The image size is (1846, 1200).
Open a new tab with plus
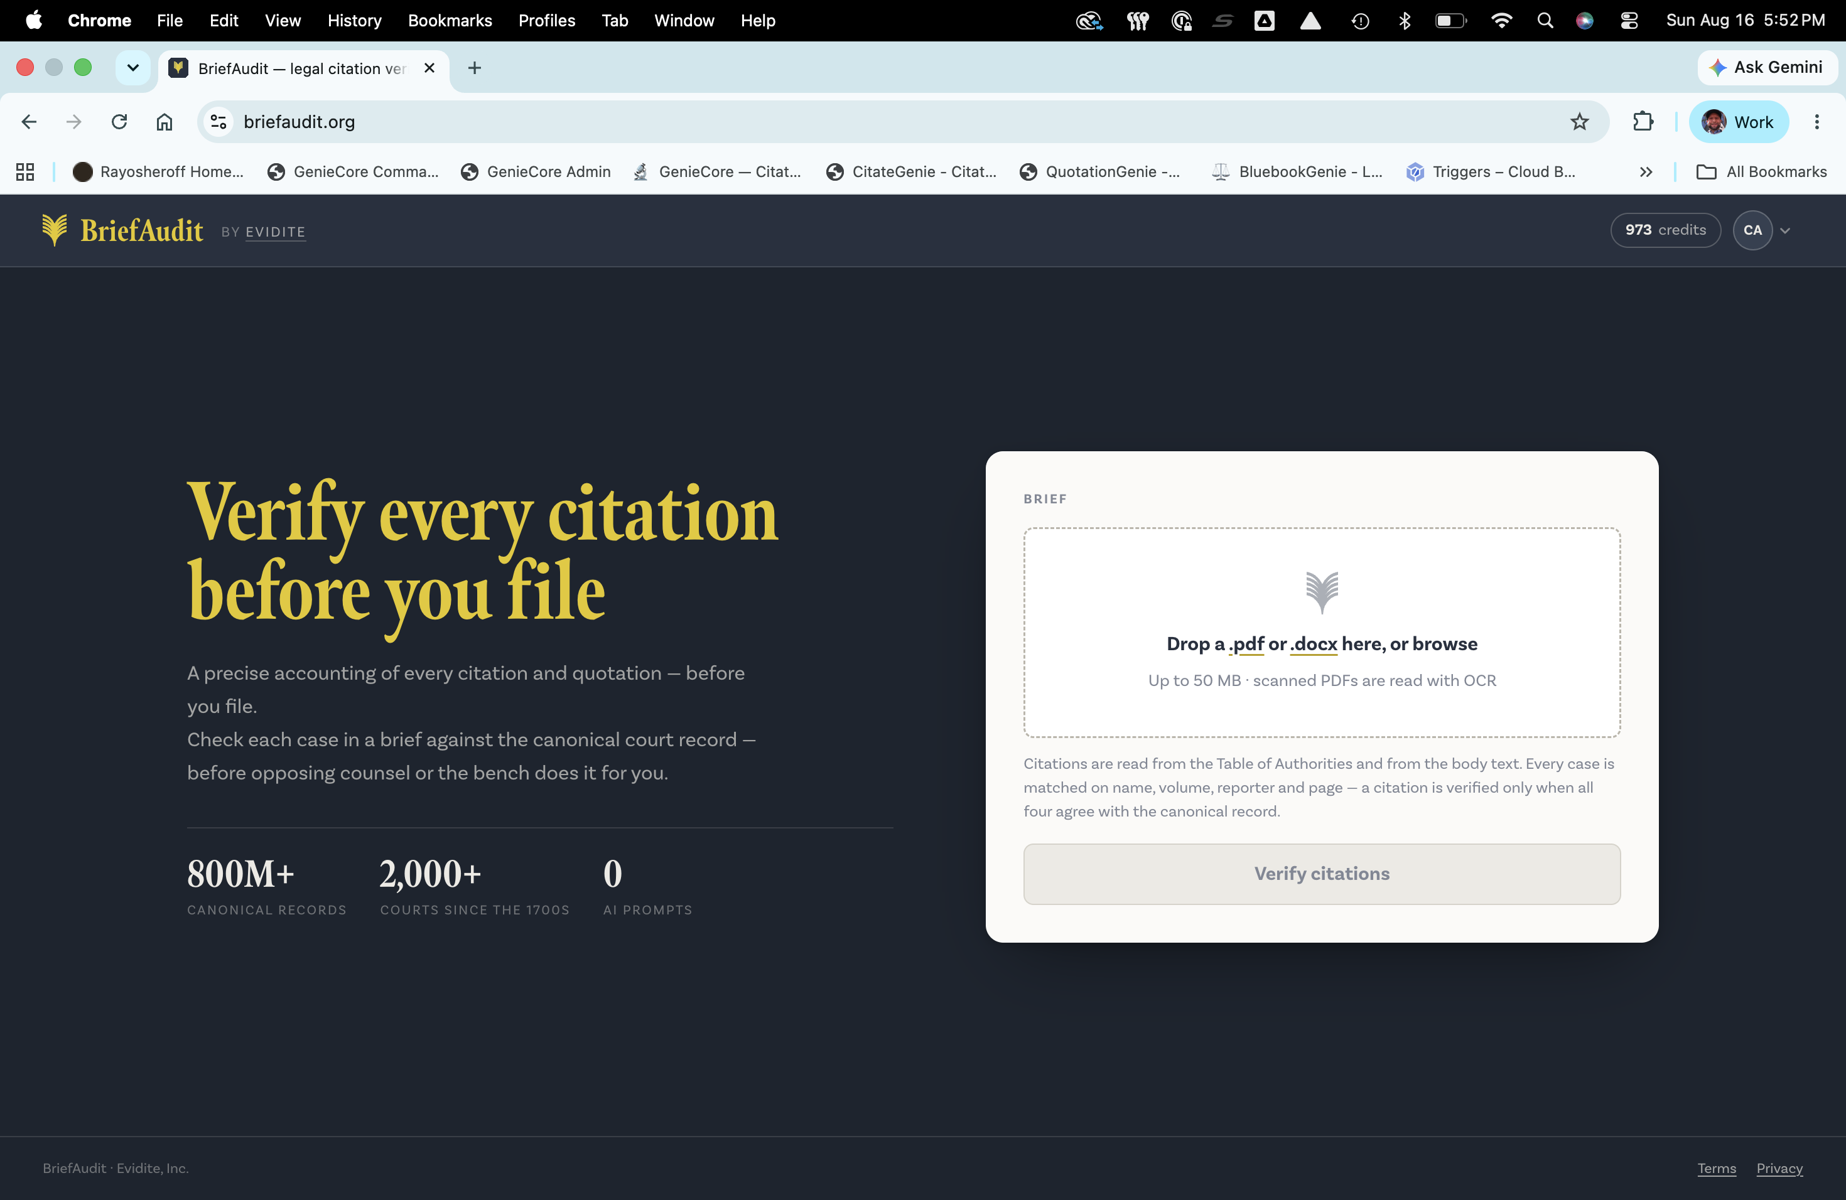point(475,68)
